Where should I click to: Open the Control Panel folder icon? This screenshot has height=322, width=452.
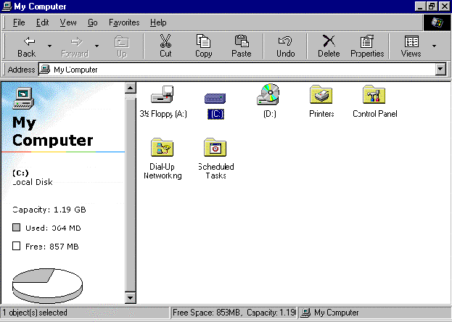374,96
